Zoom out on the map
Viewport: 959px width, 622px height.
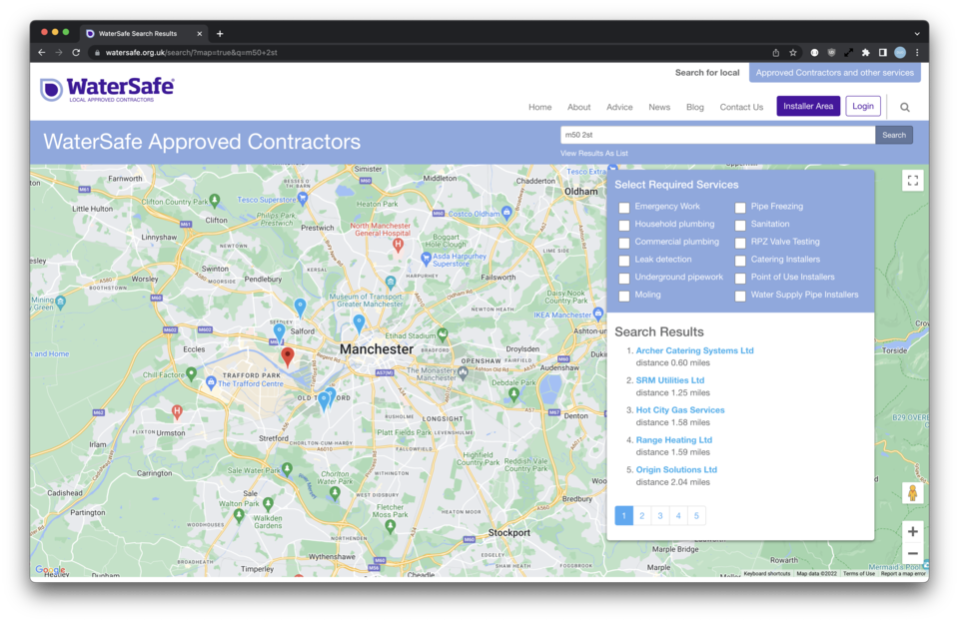[912, 553]
